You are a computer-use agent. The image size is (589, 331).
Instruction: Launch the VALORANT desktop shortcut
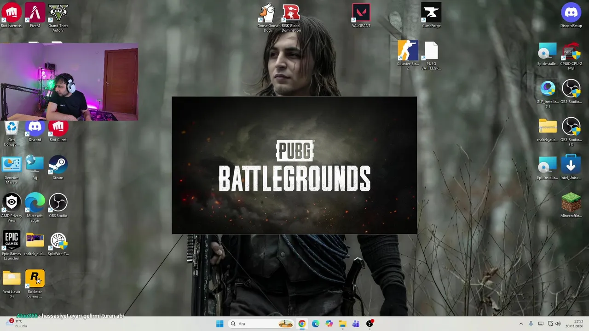pos(361,16)
